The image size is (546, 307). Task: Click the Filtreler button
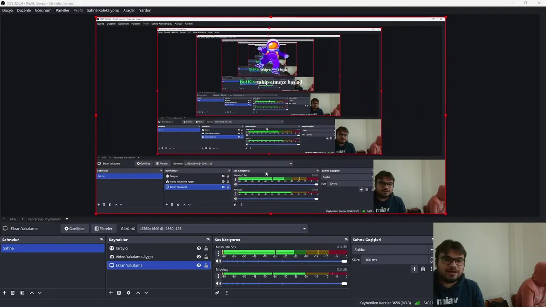click(x=104, y=229)
